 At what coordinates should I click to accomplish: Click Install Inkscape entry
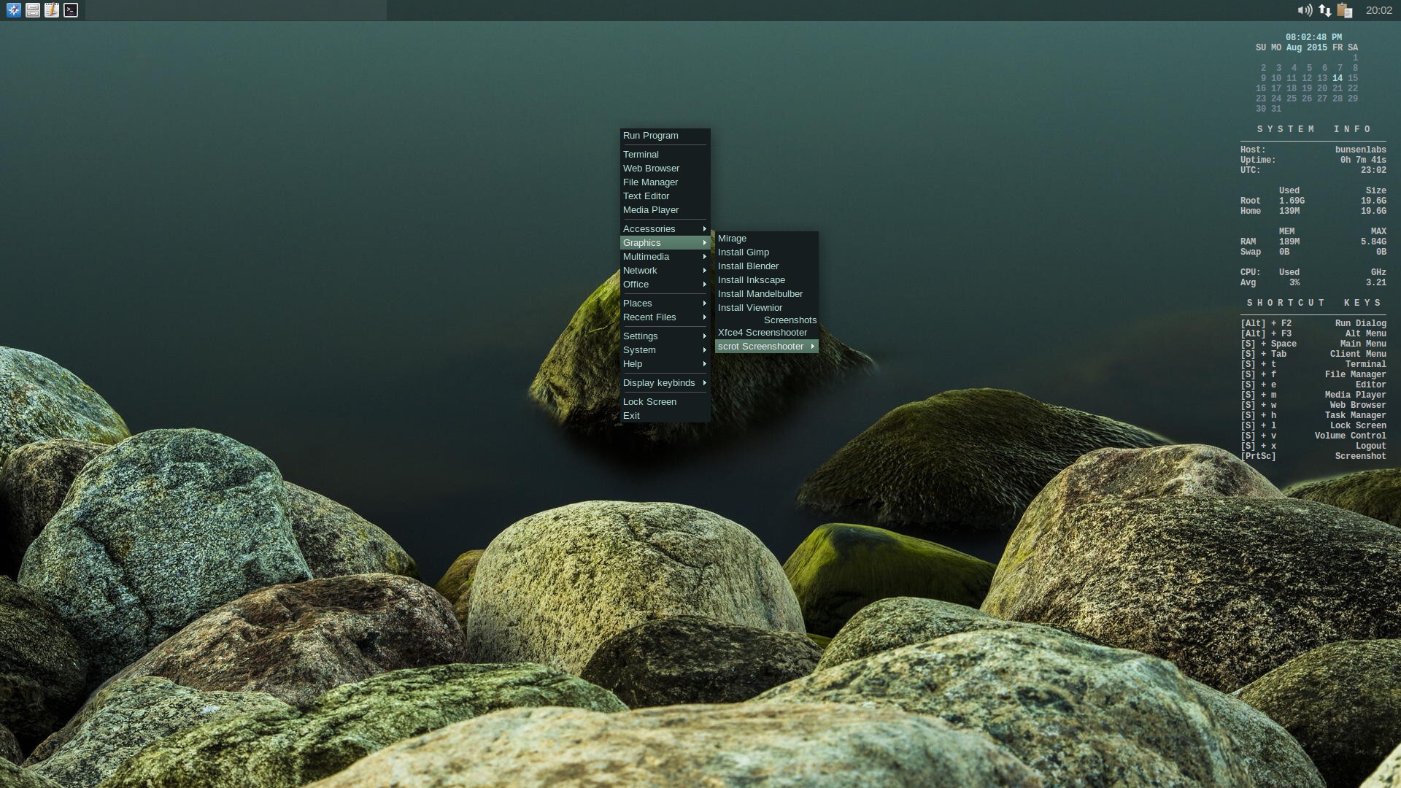tap(766, 280)
